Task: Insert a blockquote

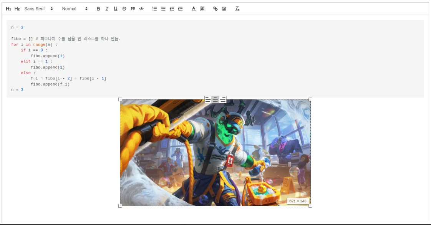Action: [x=133, y=9]
